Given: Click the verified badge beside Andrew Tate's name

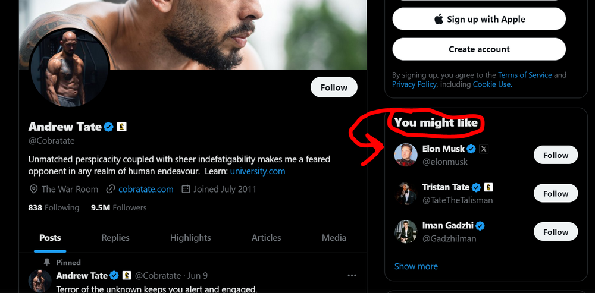Looking at the screenshot, I should [109, 127].
